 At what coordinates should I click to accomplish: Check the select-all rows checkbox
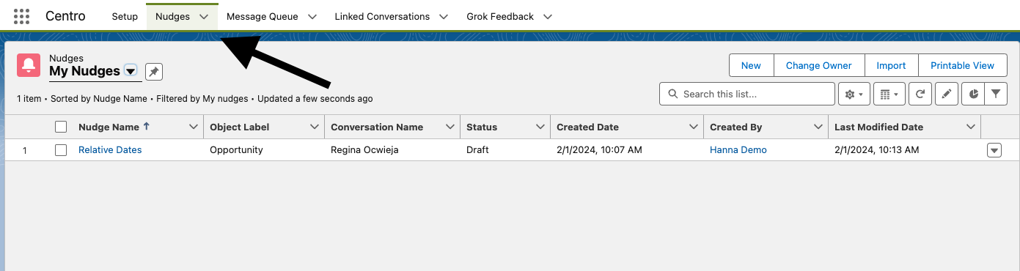point(61,127)
